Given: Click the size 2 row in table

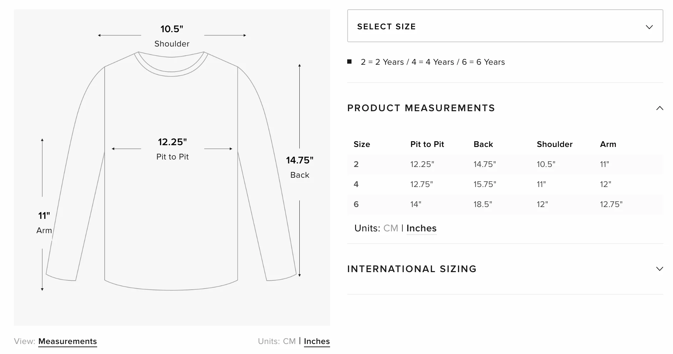Looking at the screenshot, I should point(505,164).
